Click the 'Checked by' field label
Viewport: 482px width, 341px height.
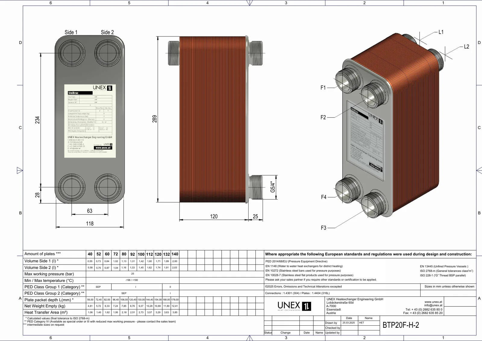pos(333,328)
